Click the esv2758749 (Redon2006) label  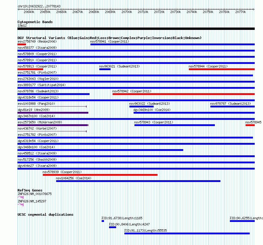(37, 41)
